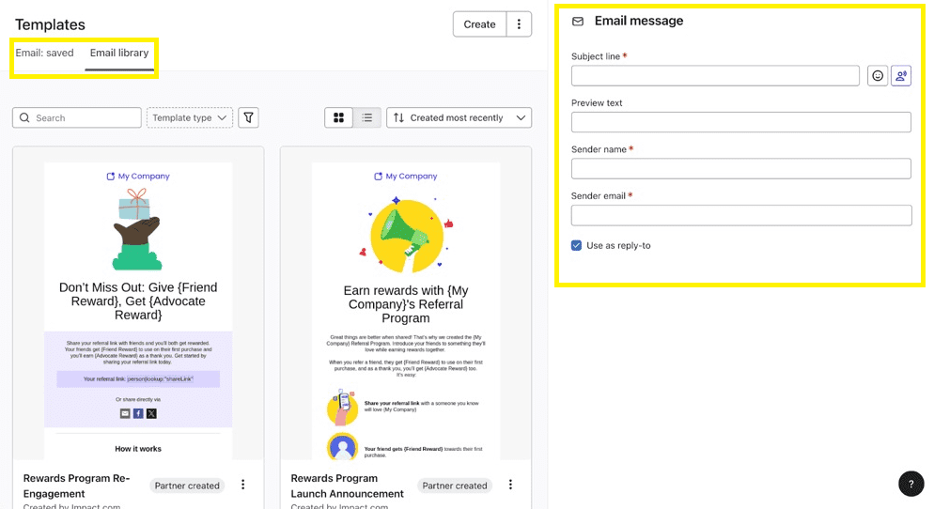
Task: Click X share icon in Re-Engagement preview
Action: click(151, 413)
